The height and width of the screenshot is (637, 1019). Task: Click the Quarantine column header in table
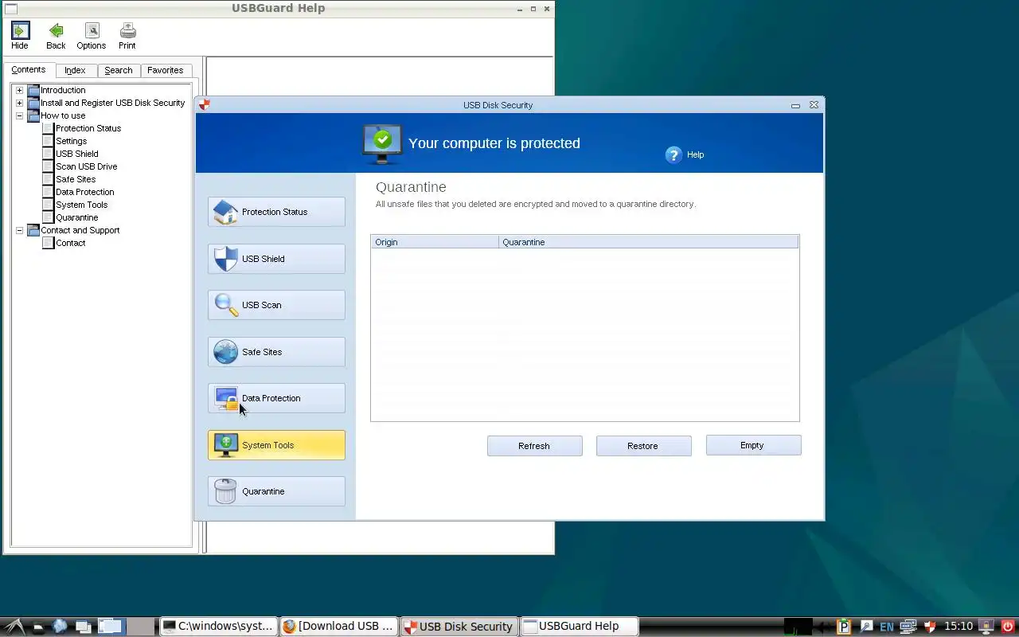649,242
